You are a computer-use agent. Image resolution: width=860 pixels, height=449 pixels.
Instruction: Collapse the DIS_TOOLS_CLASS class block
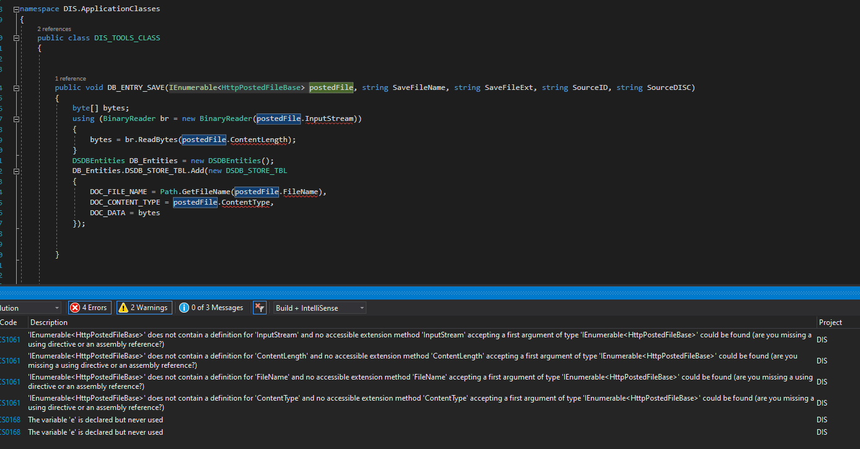(x=16, y=38)
